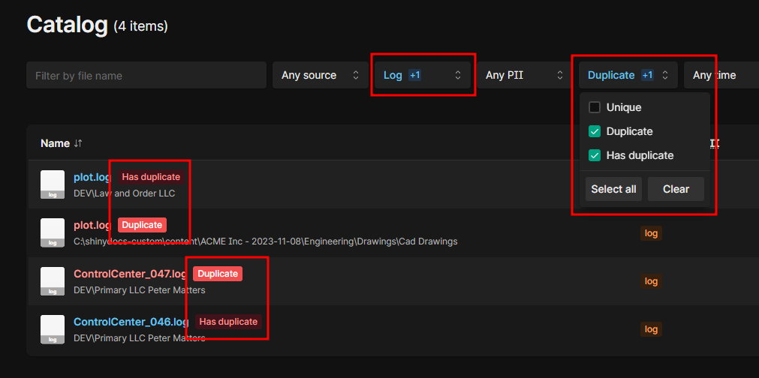Viewport: 759px width, 378px height.
Task: Uncheck the Duplicate checkbox option
Action: 595,131
